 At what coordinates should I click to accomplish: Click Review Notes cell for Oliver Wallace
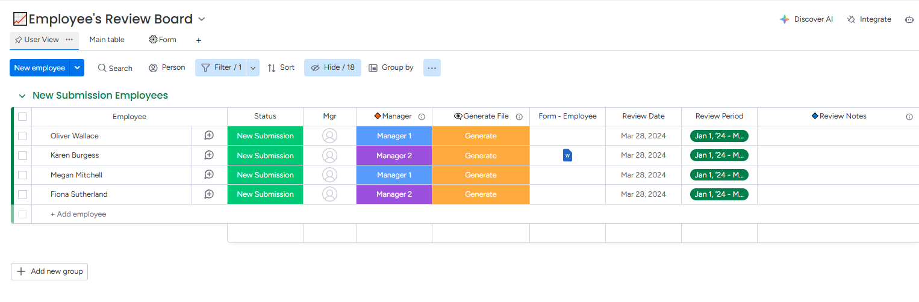click(838, 136)
